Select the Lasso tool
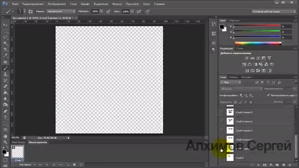Viewport: 299px width, 168px height. tap(5, 37)
